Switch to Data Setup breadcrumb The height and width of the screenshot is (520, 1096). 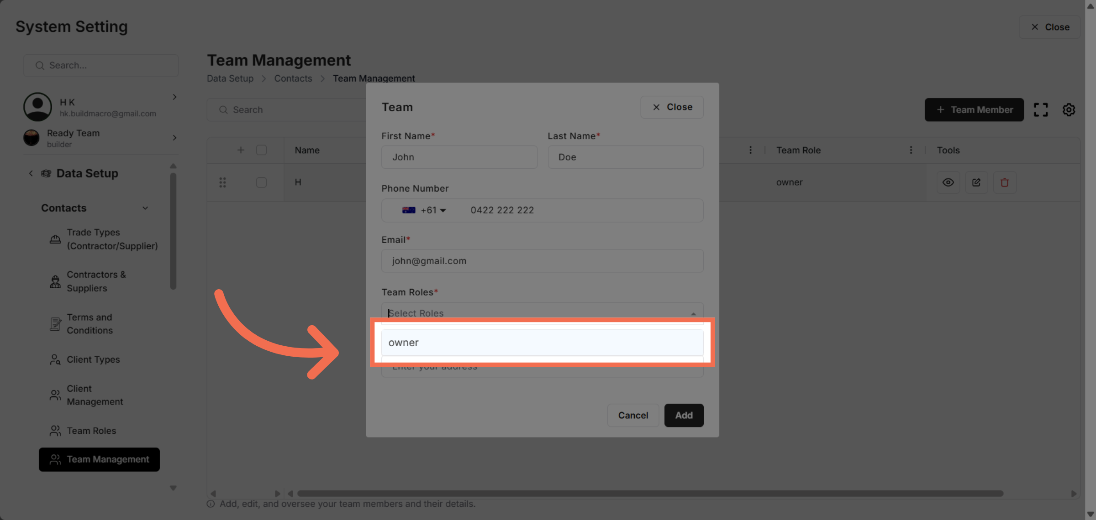[x=230, y=78]
